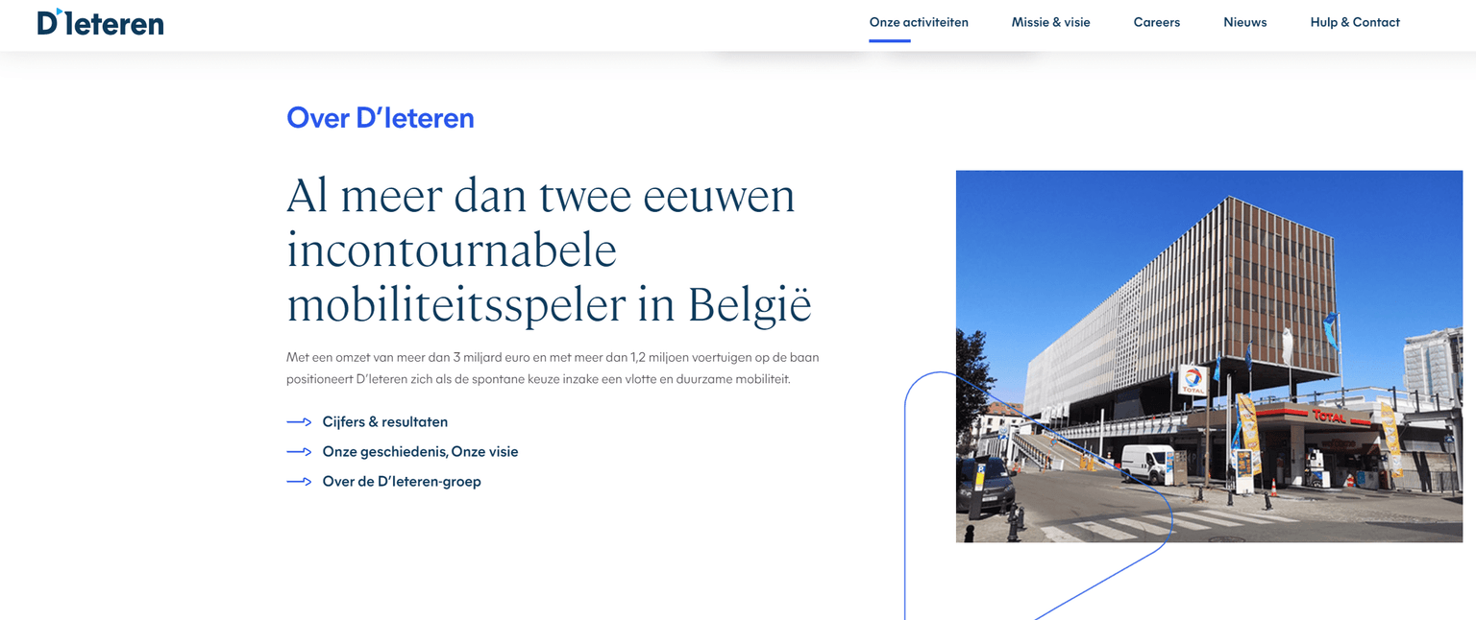Image resolution: width=1476 pixels, height=620 pixels.
Task: Open the Careers page
Action: (1156, 22)
